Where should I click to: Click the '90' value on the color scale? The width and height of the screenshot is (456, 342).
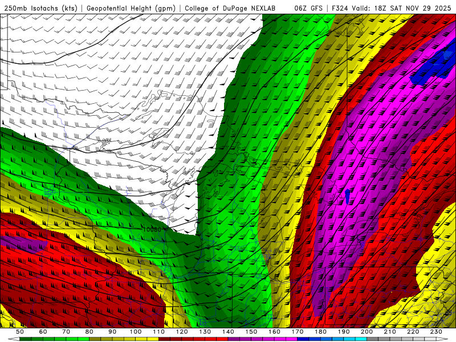click(x=112, y=332)
